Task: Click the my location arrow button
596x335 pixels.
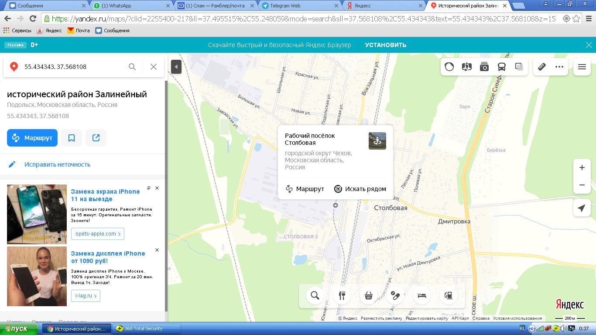Action: pyautogui.click(x=582, y=209)
